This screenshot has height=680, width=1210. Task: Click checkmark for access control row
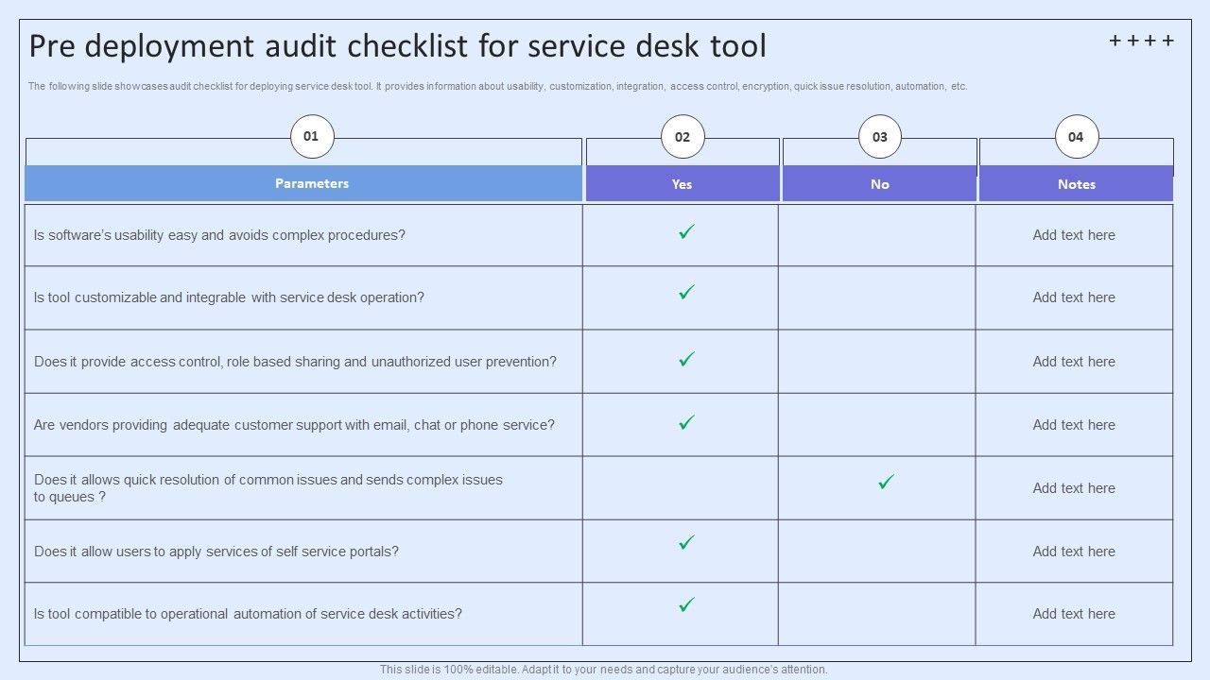click(687, 359)
